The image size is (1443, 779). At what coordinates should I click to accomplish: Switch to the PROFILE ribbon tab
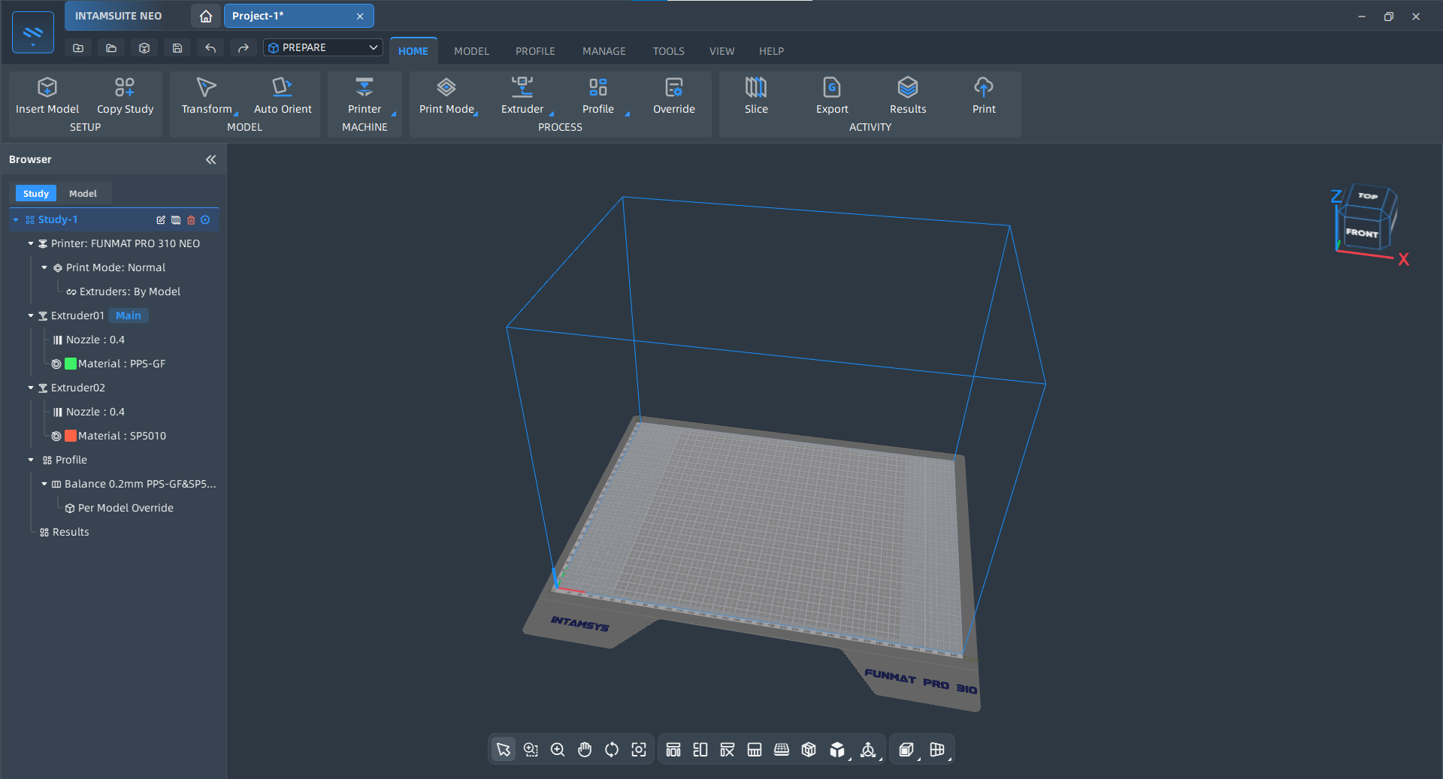(535, 51)
